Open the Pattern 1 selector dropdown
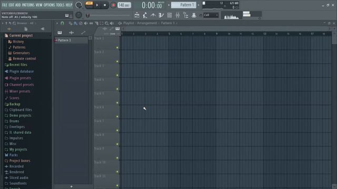The width and height of the screenshot is (337, 189). [184, 5]
